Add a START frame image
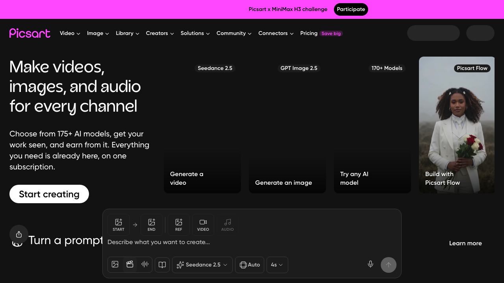 pos(118,225)
